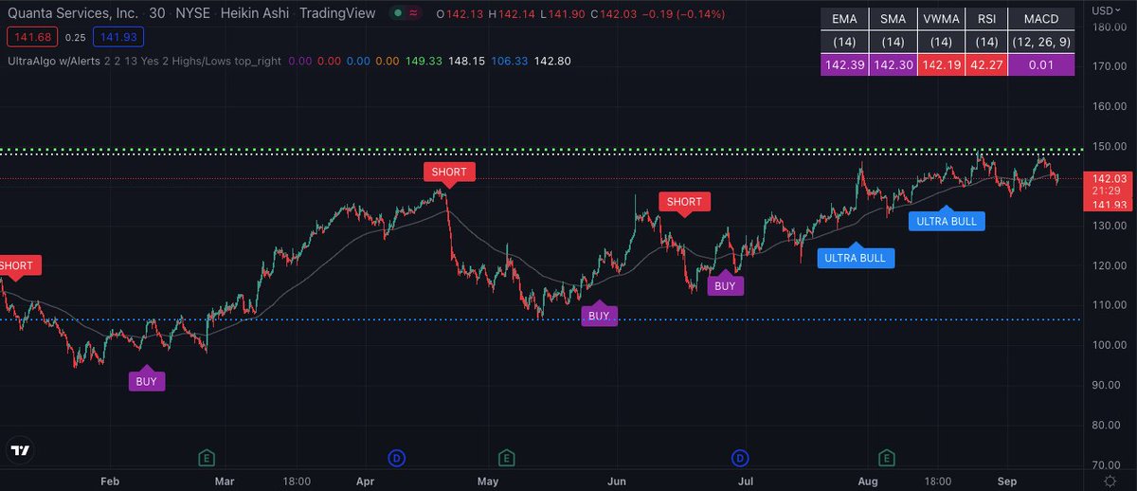
Task: Click the RSI header cell in the table
Action: (986, 20)
